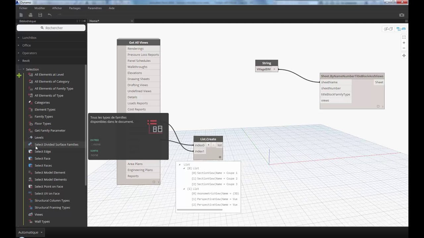Collapse the Selection subcategory
Image resolution: width=424 pixels, height=238 pixels.
pyautogui.click(x=32, y=69)
